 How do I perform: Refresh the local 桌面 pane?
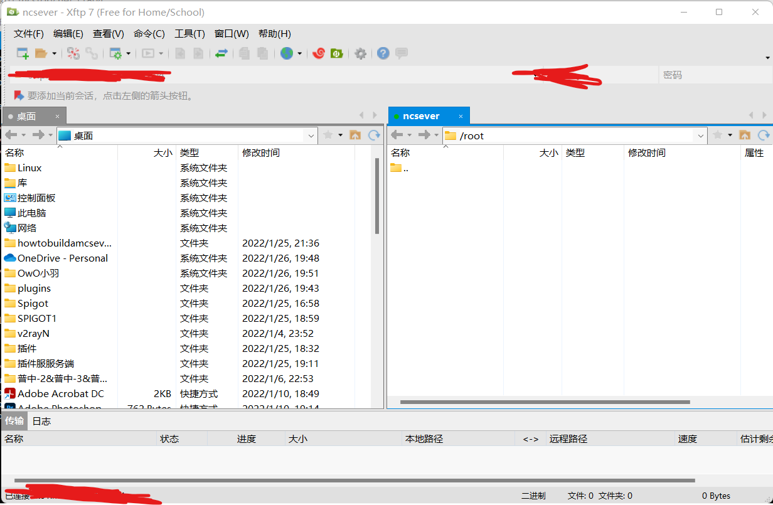[374, 135]
